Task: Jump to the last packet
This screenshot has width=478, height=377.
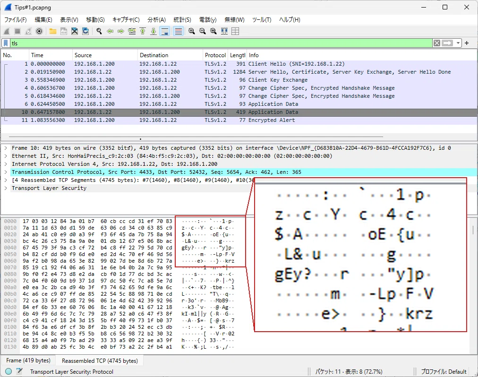Action: pyautogui.click(x=154, y=31)
